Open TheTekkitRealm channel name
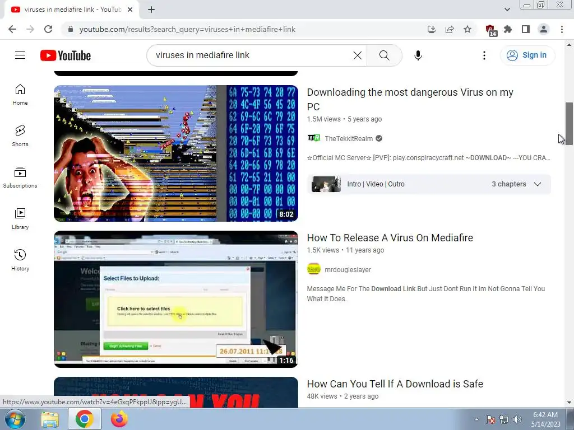 click(349, 139)
